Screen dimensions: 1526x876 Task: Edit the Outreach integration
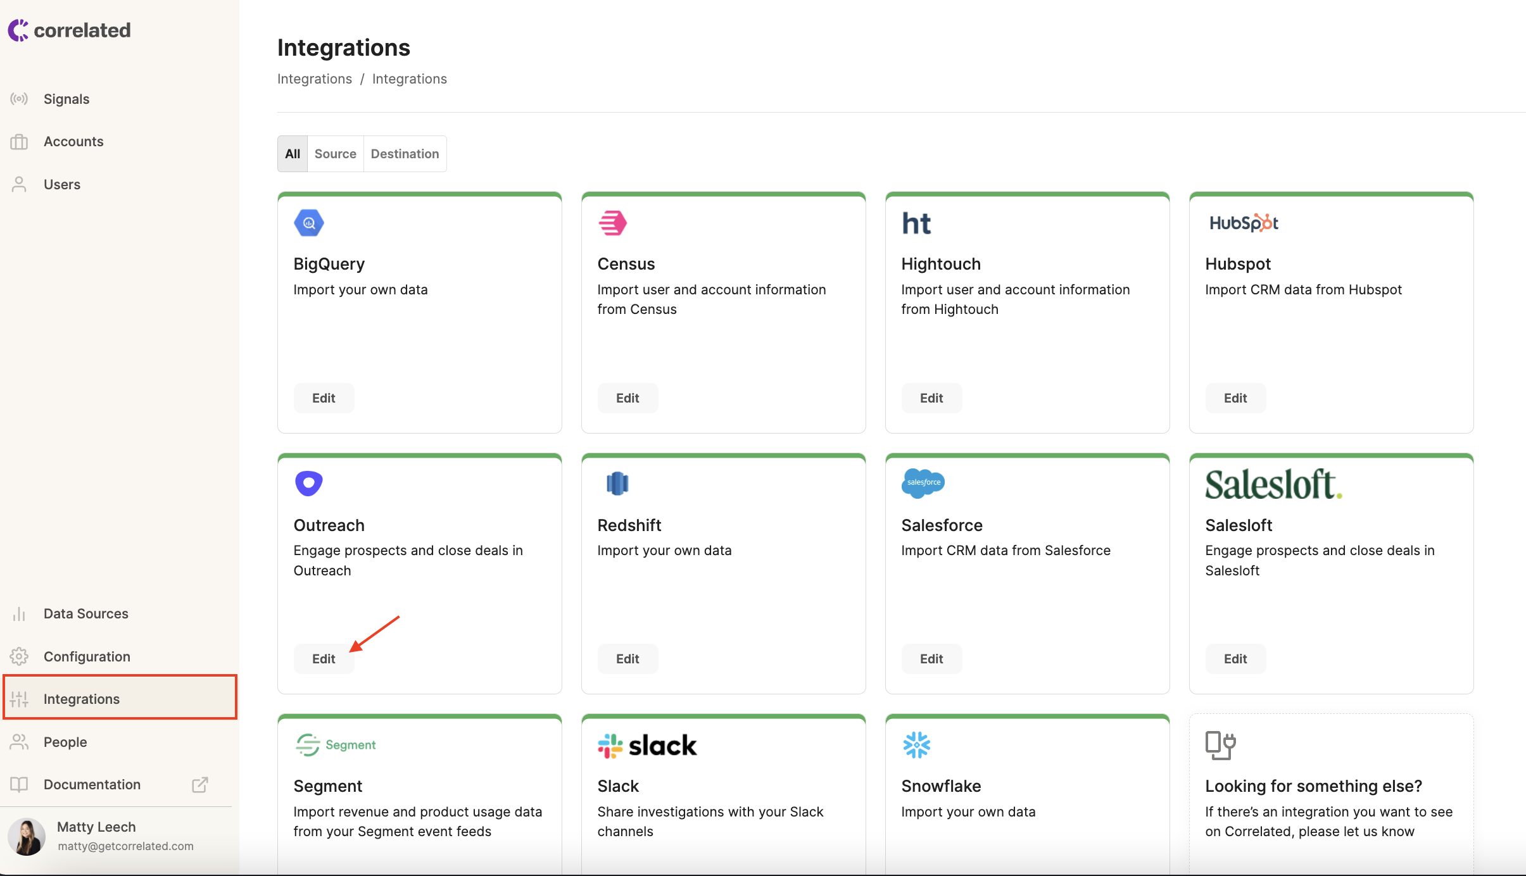click(x=324, y=659)
